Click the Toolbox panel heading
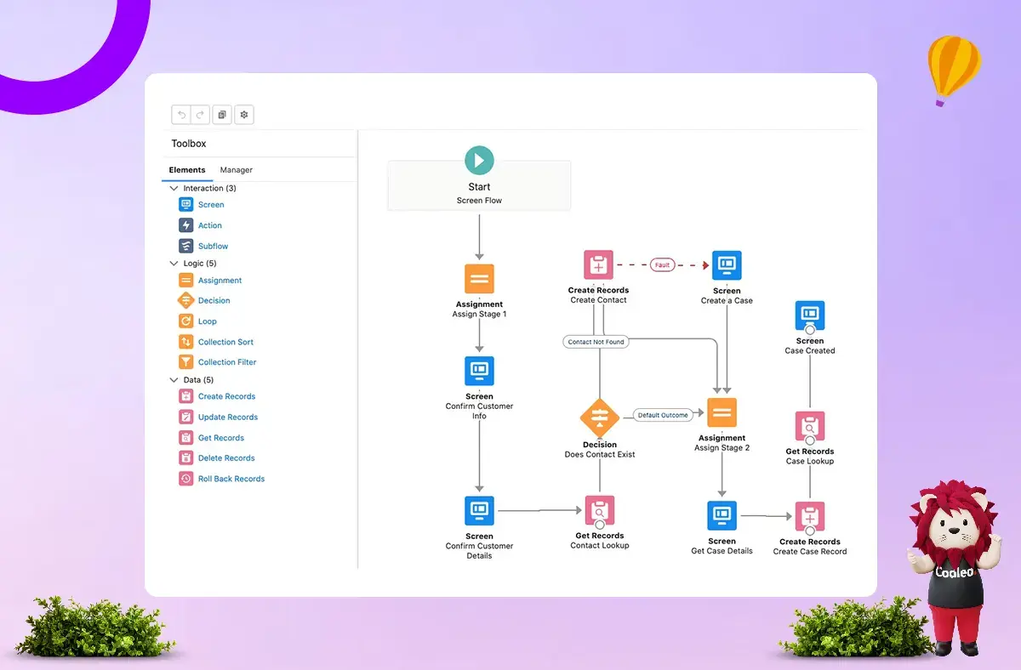 (189, 144)
